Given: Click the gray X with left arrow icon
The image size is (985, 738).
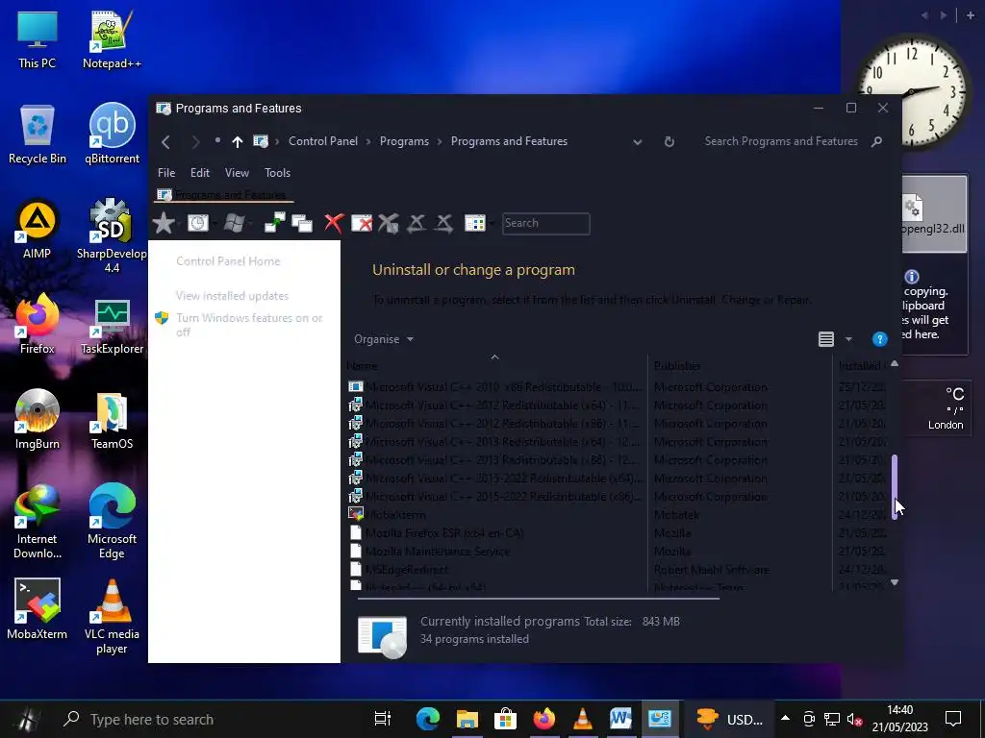Looking at the screenshot, I should point(416,223).
